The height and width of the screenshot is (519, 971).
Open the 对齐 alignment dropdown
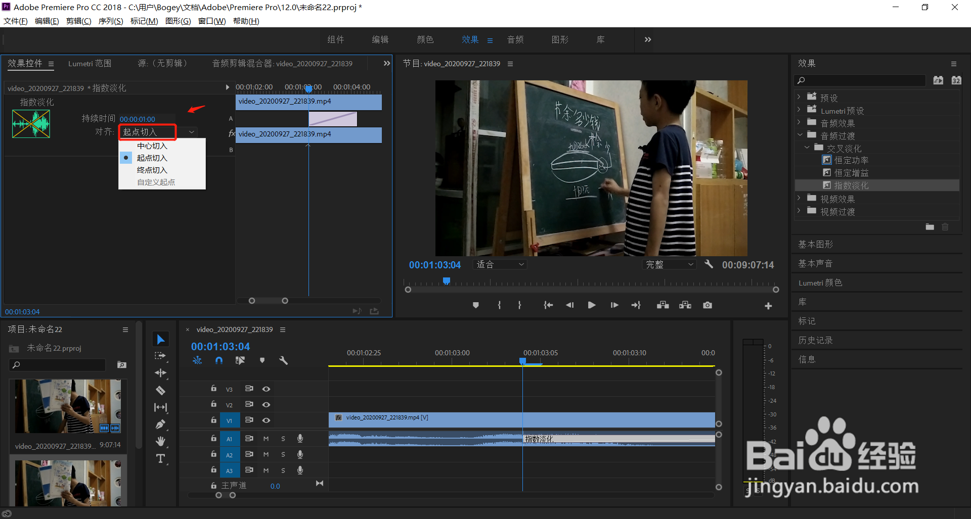coord(158,132)
